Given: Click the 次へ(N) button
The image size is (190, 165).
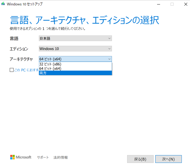Looking at the screenshot, I should coord(168,159).
